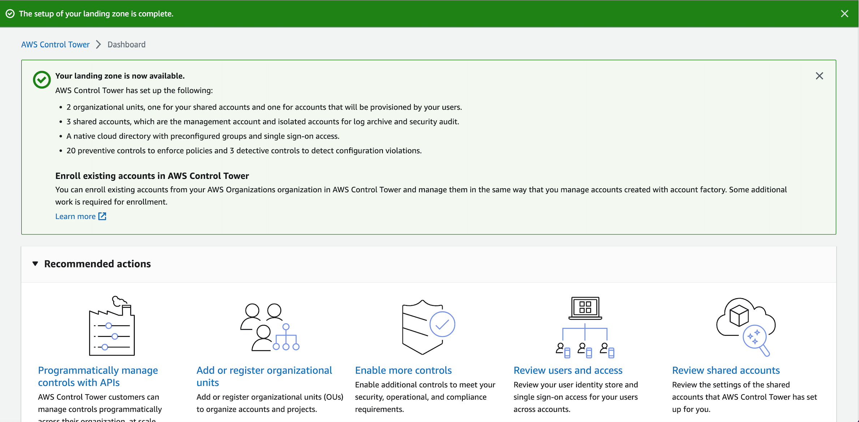Image resolution: width=859 pixels, height=422 pixels.
Task: Click the checkmark icon in top green banner
Action: 10,14
